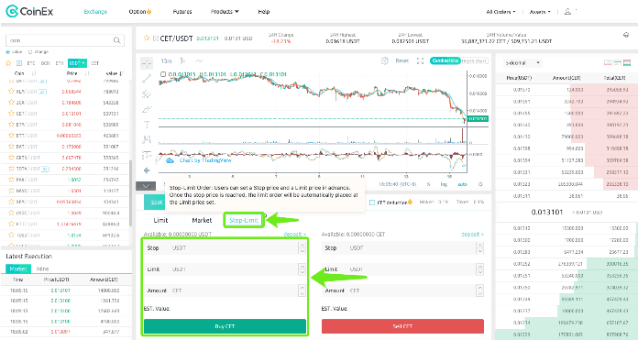Toggle log scale on chart
638x340 pixels.
444,184
